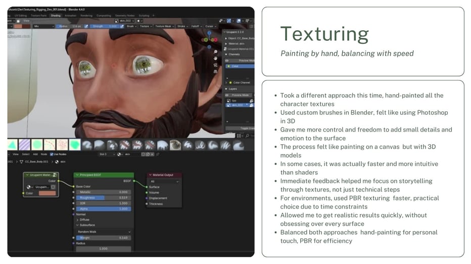This screenshot has height=264, width=471.
Task: Select the teal triangle brush thumbnail
Action: (12, 145)
